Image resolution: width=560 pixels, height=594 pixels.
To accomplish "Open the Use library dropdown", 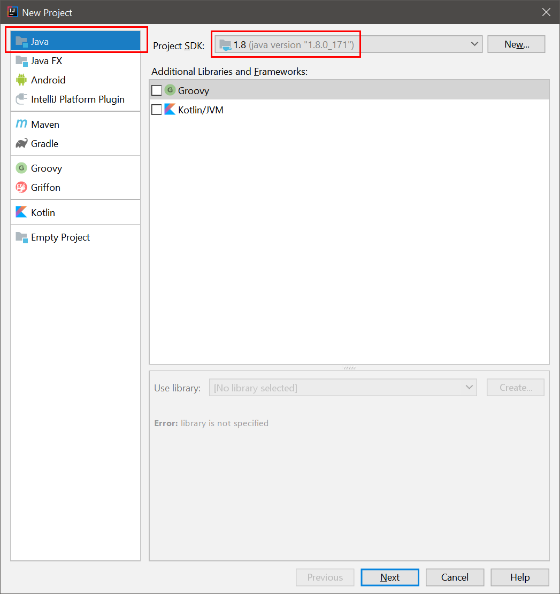I will point(343,388).
